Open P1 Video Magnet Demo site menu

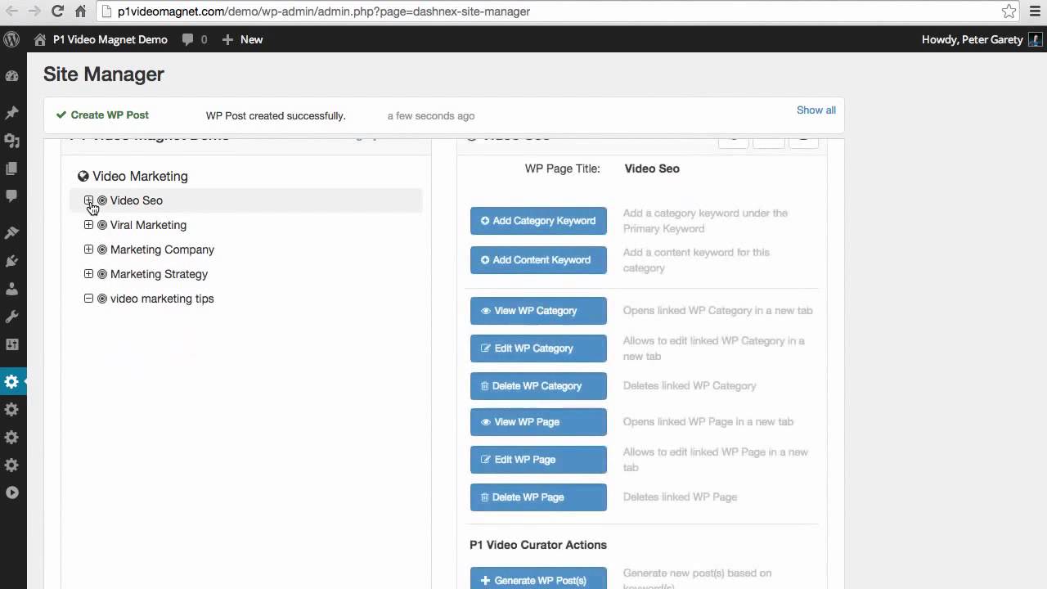[x=101, y=39]
